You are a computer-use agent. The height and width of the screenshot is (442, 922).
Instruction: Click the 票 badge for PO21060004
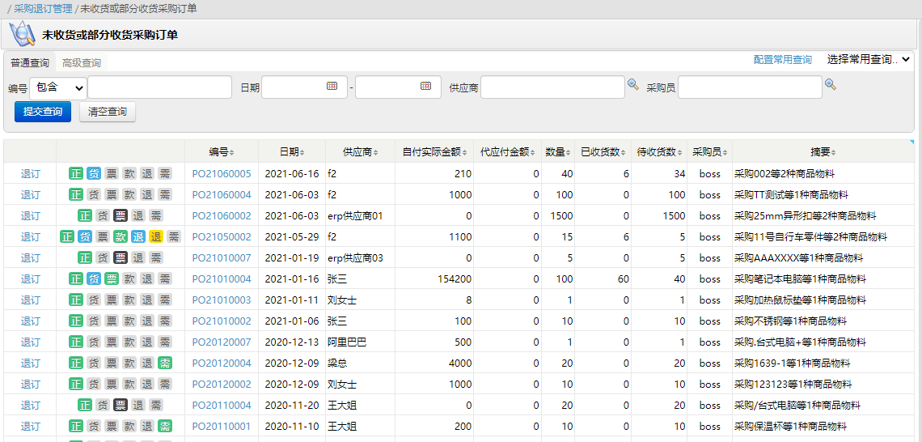tap(111, 195)
